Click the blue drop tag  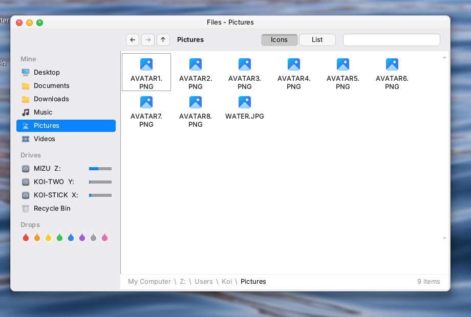71,238
